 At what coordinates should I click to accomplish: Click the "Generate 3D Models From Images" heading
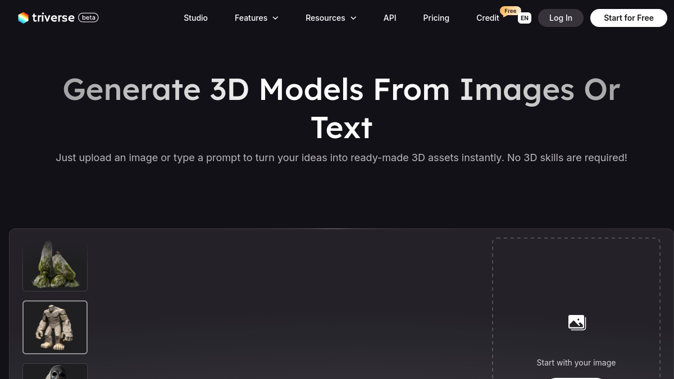click(341, 108)
